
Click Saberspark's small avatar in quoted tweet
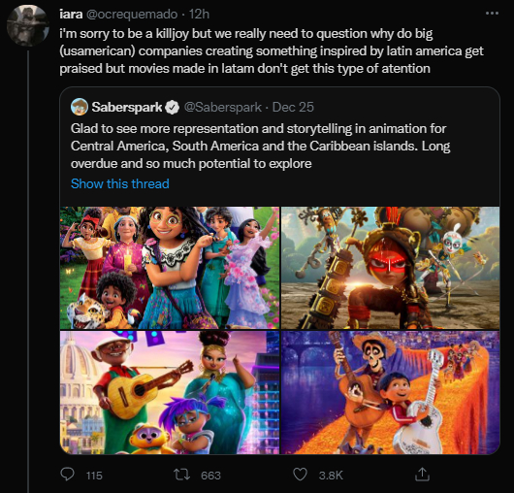pos(80,107)
